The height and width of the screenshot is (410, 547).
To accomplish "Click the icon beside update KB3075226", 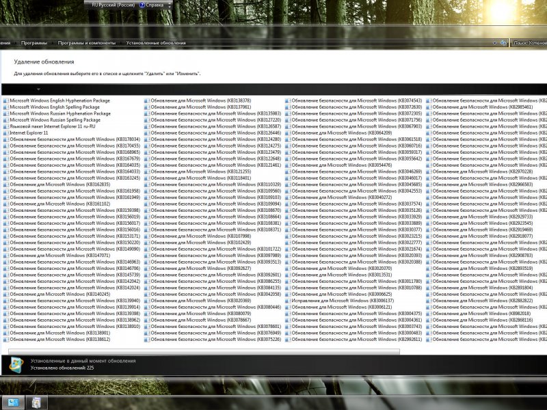I will pos(147,339).
